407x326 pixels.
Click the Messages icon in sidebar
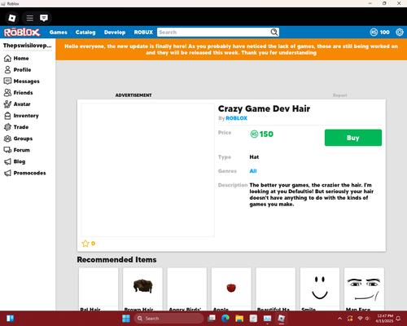7,81
